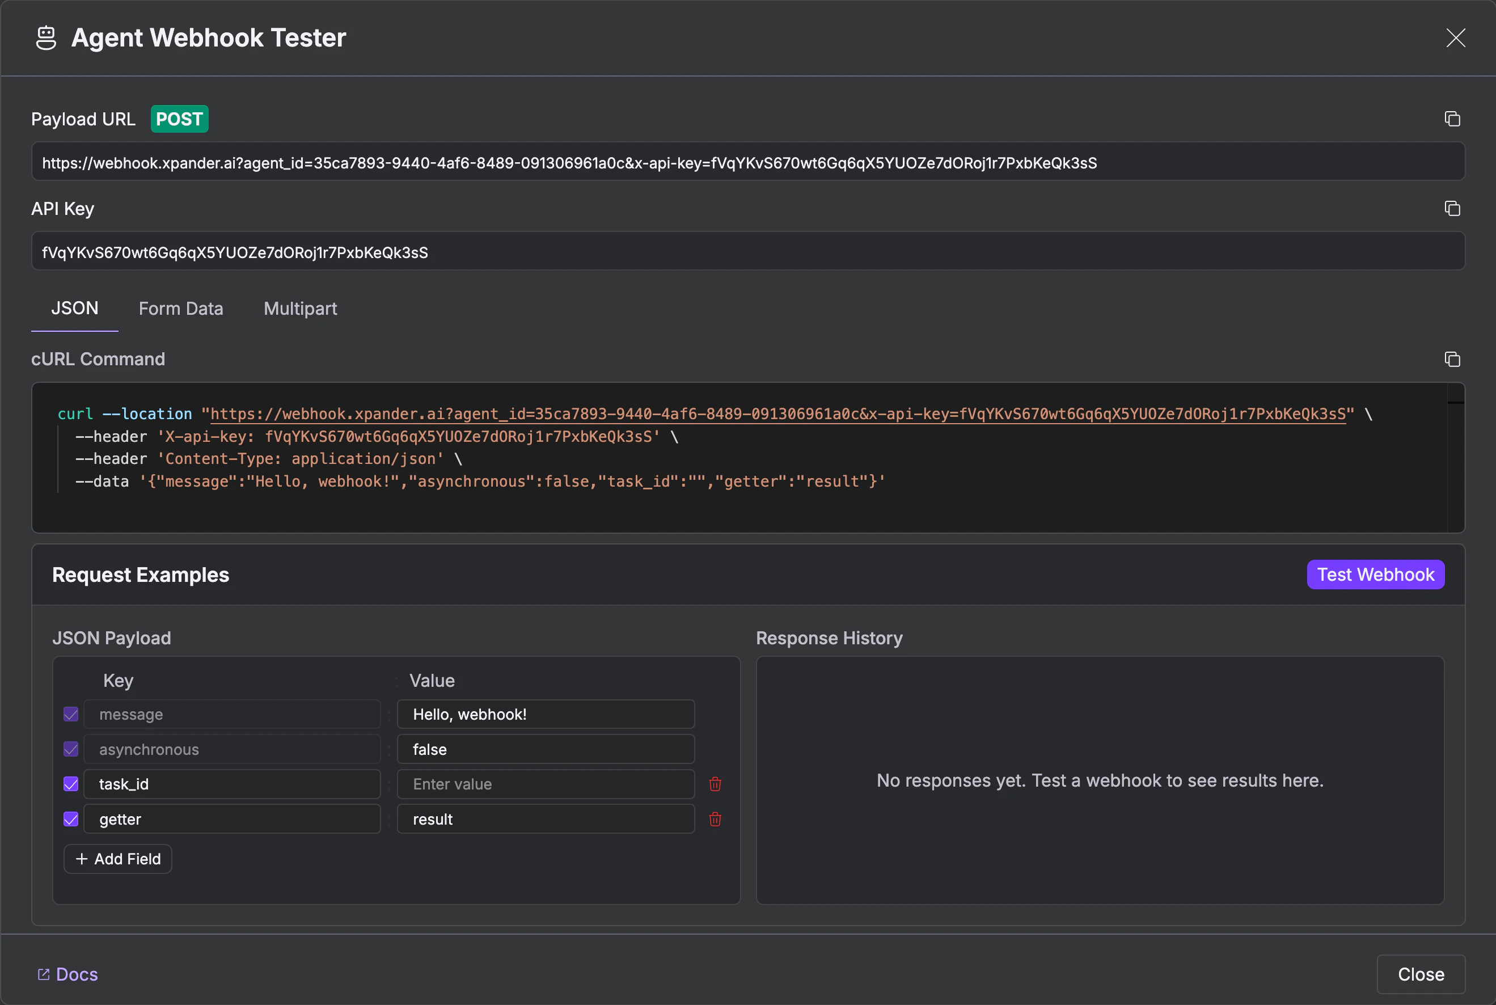Click the empty task_id value input
Screen dimensions: 1496x1005
click(545, 783)
